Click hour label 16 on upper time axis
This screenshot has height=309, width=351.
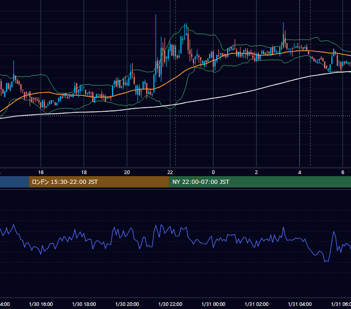click(x=41, y=173)
